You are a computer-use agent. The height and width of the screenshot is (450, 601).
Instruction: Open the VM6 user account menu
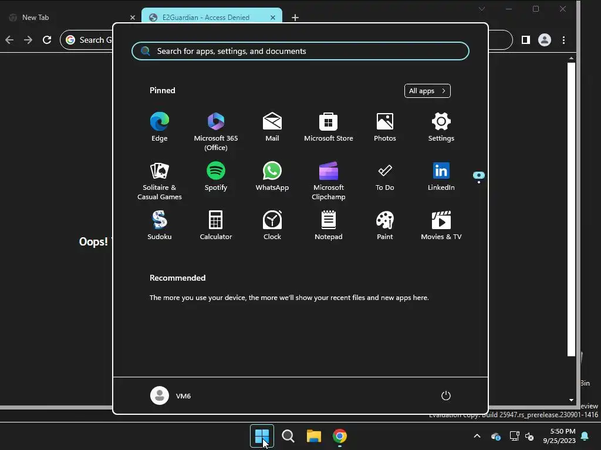(171, 396)
